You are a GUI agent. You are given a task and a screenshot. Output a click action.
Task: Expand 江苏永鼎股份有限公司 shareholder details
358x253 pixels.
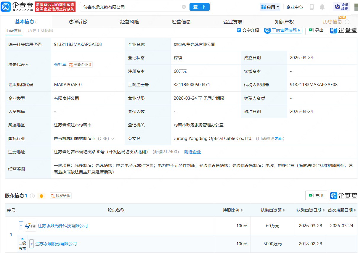[x=31, y=244]
